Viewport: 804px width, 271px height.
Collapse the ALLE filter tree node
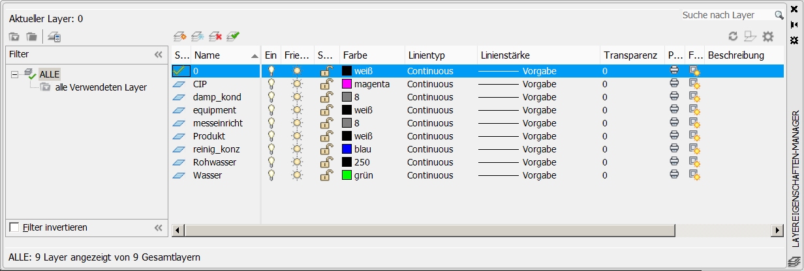pyautogui.click(x=15, y=74)
